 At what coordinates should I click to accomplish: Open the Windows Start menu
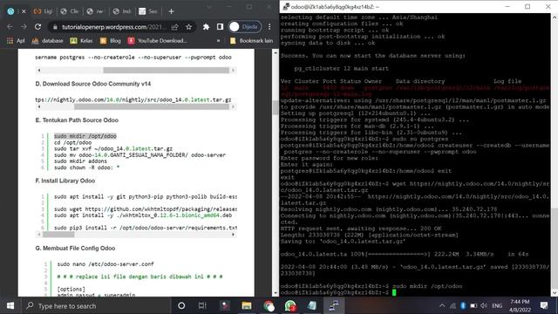(x=10, y=305)
